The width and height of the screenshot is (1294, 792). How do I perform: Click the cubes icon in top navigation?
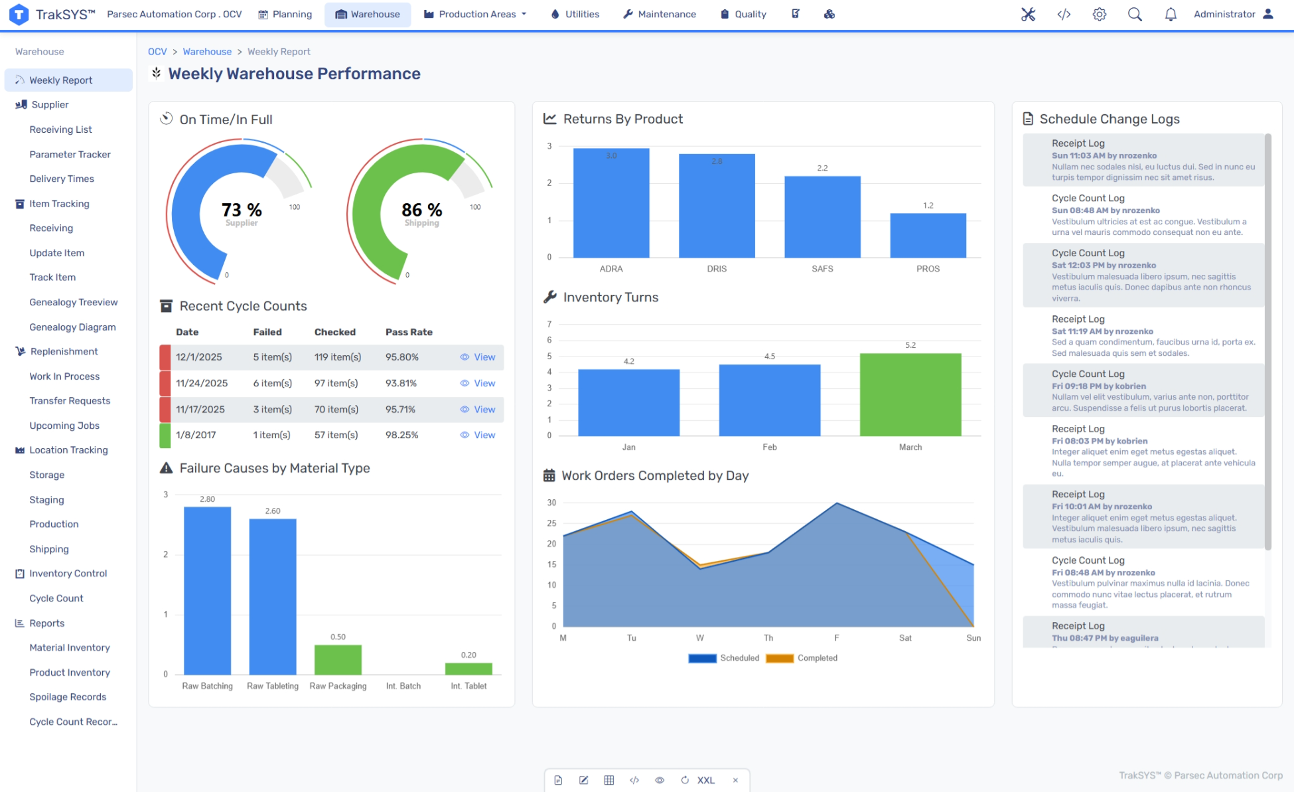point(829,14)
